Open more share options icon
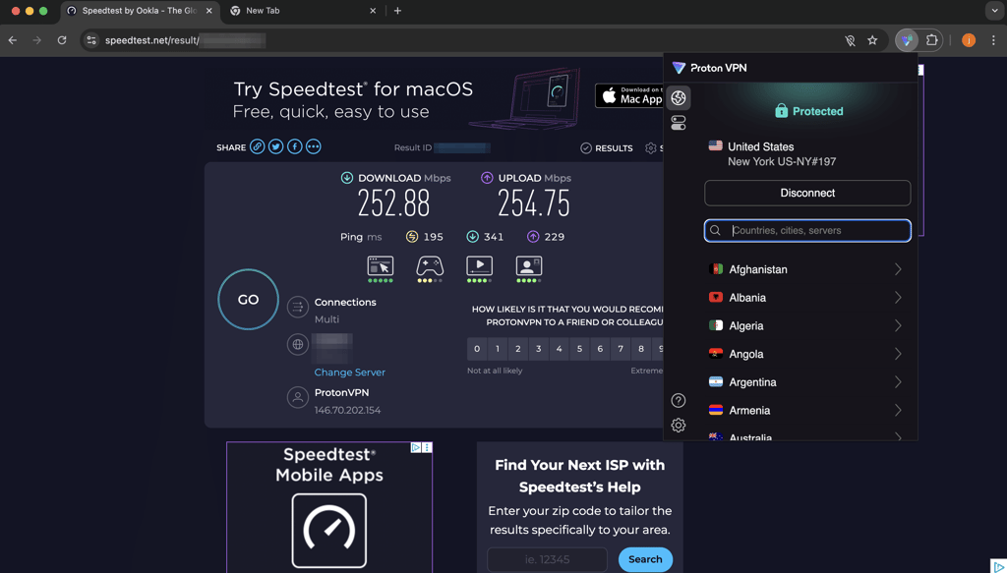 tap(313, 147)
